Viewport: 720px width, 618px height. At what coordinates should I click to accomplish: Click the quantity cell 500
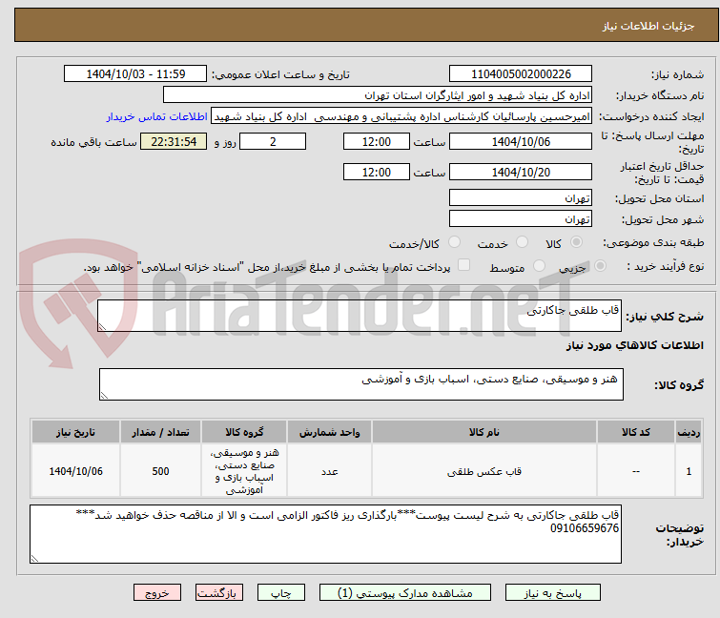(x=160, y=471)
